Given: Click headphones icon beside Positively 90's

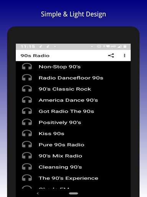Looking at the screenshot, I should pos(27,122).
